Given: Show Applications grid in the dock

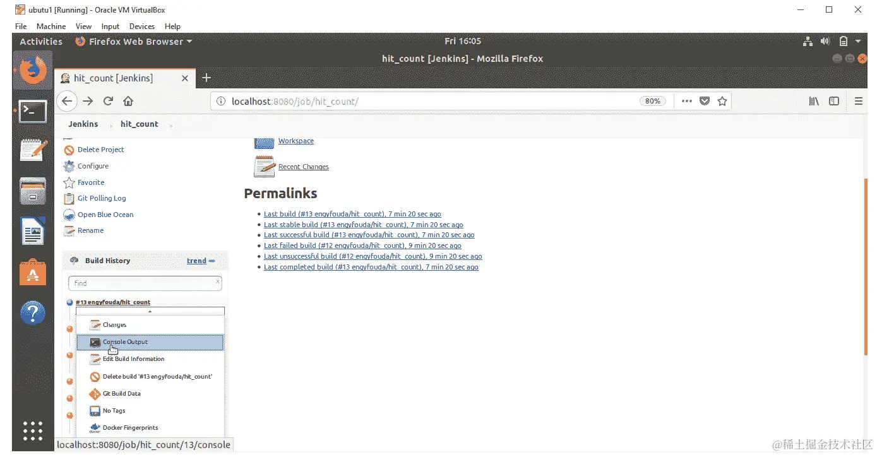Looking at the screenshot, I should pyautogui.click(x=33, y=430).
